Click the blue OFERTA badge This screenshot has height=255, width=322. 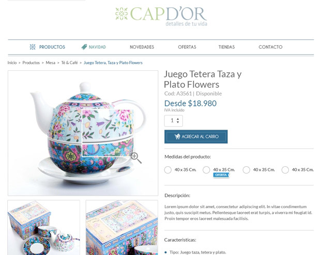click(x=221, y=175)
